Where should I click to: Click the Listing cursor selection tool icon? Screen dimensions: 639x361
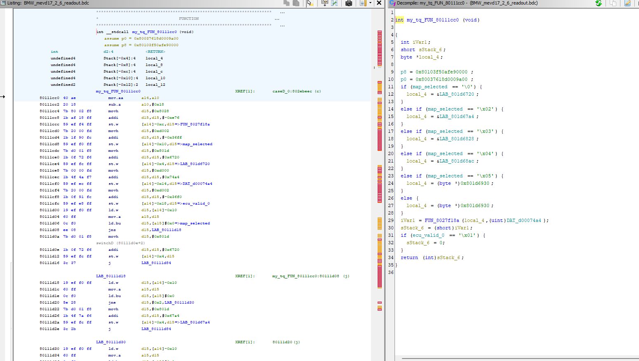[310, 3]
